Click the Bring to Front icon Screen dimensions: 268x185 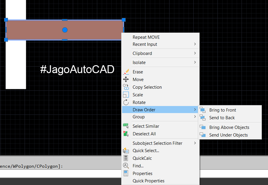[x=203, y=110]
